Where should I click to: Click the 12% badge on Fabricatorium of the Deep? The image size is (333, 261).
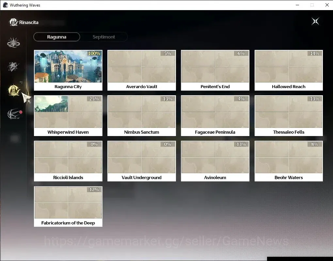coord(94,190)
